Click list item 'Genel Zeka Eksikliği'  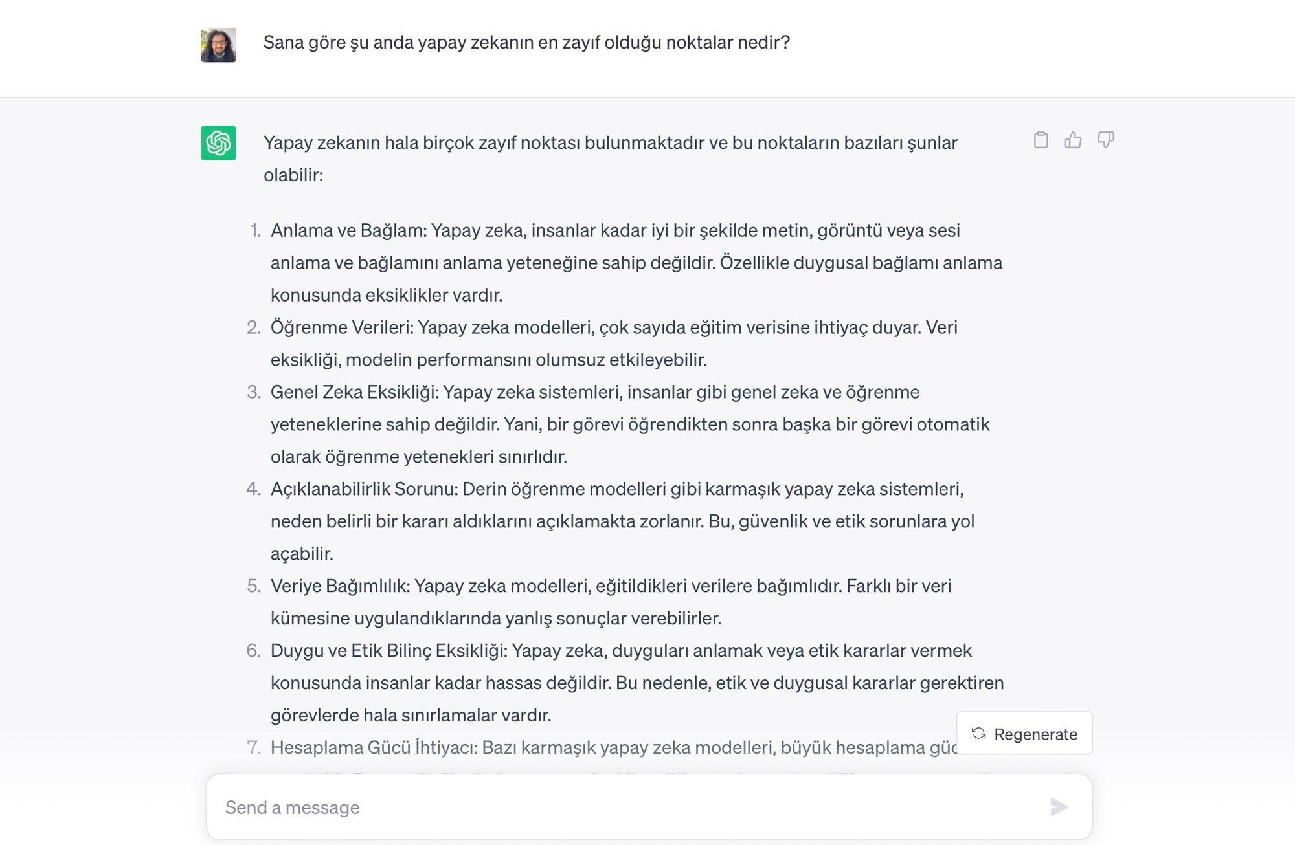pyautogui.click(x=630, y=424)
